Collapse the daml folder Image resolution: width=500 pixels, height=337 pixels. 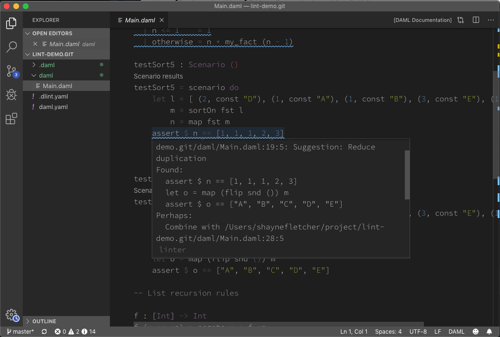pyautogui.click(x=66, y=75)
